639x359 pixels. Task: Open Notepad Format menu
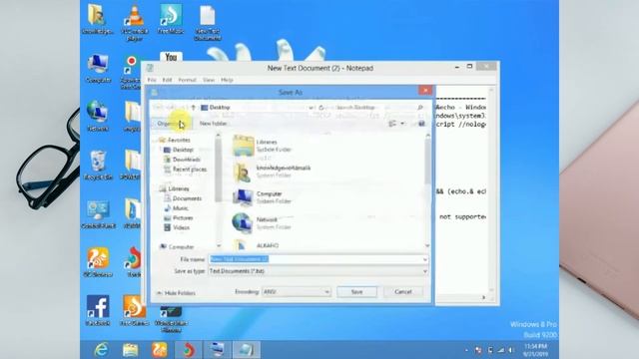(x=187, y=80)
